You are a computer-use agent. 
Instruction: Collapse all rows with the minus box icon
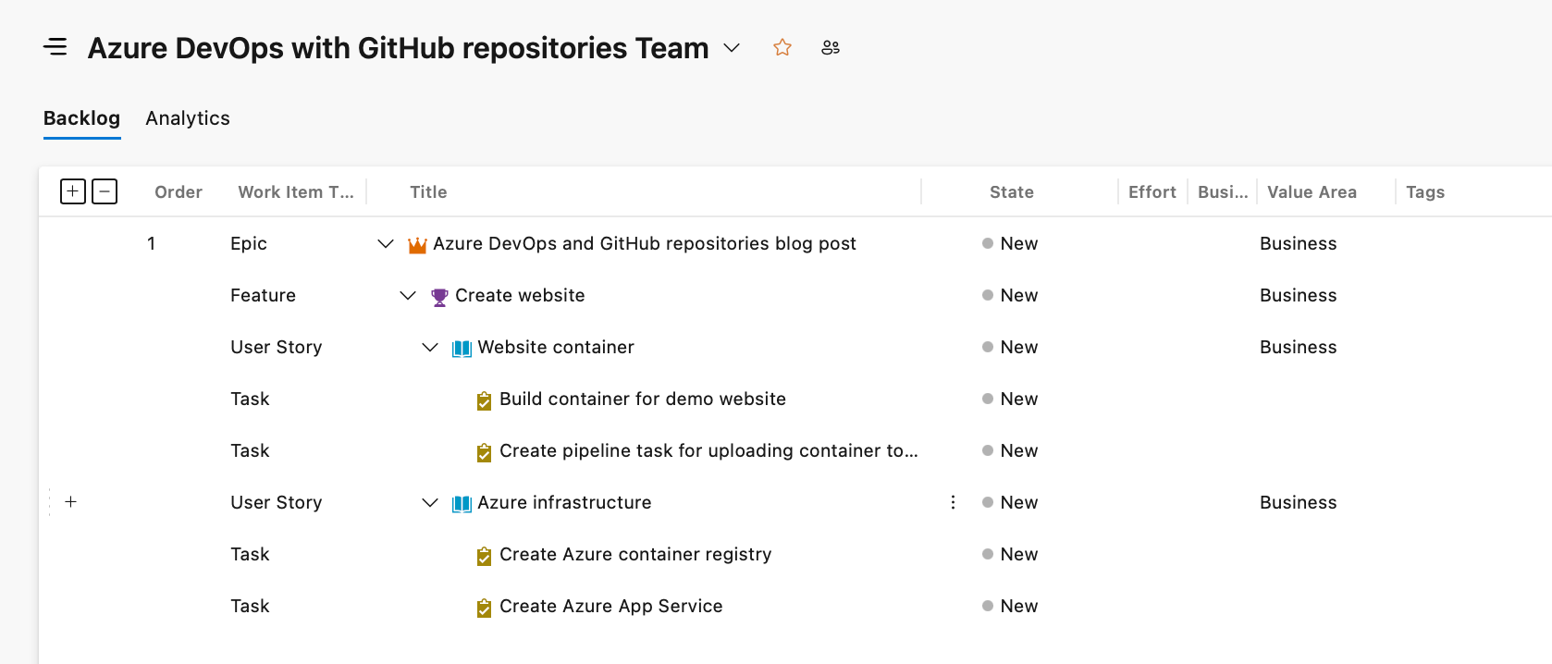click(x=105, y=191)
